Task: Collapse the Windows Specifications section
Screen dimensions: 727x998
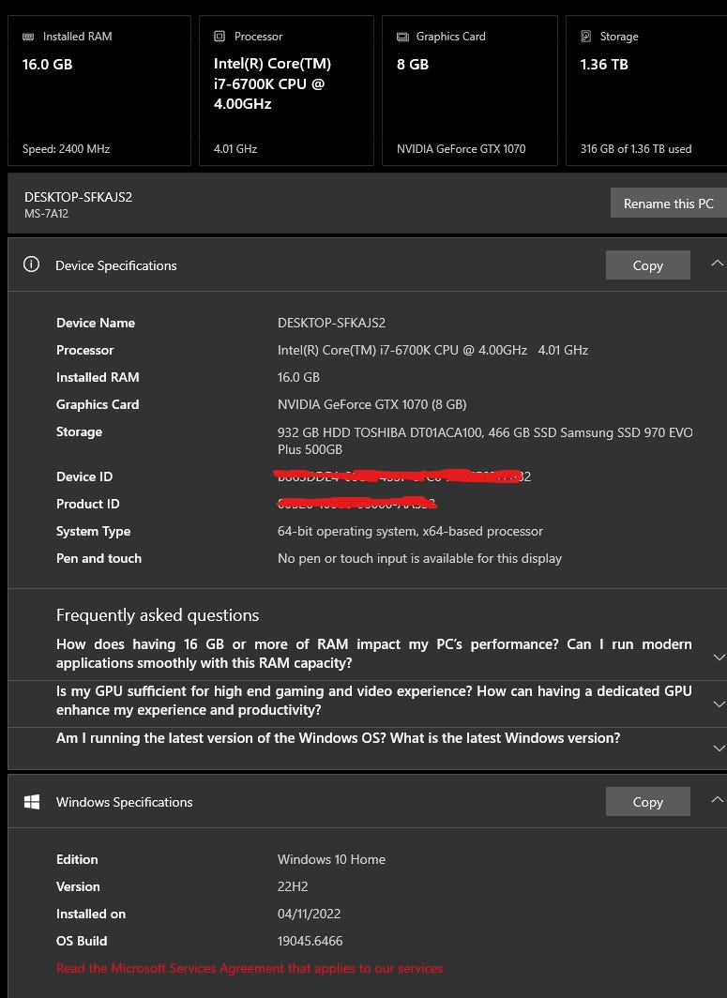Action: pyautogui.click(x=718, y=799)
